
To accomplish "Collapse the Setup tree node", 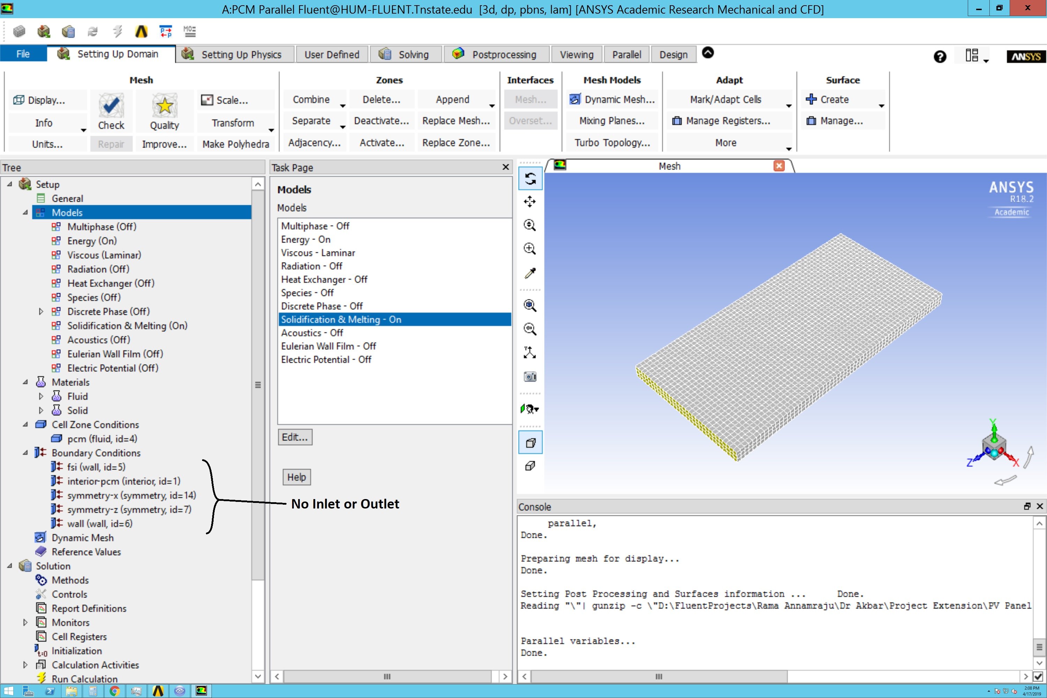I will click(x=9, y=184).
